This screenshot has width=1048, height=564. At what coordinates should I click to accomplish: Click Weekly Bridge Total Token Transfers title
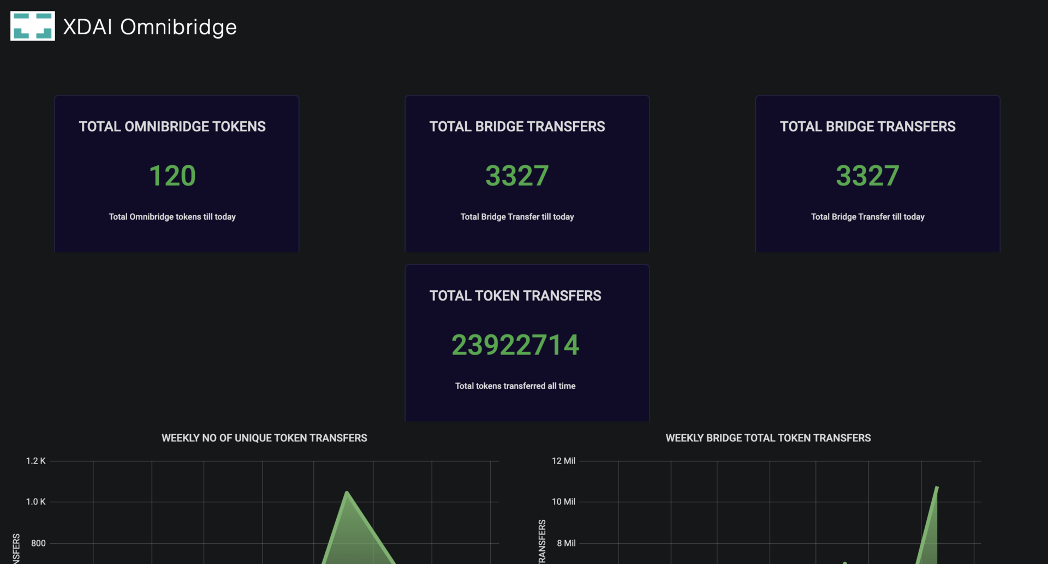tap(768, 438)
